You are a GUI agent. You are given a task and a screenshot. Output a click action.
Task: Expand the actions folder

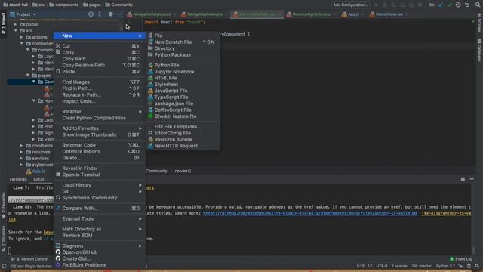point(22,37)
